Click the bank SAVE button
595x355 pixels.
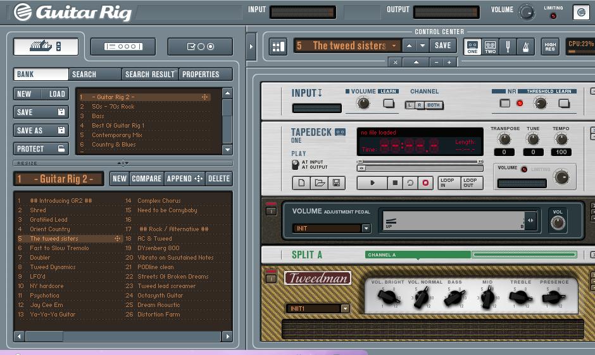coord(41,112)
